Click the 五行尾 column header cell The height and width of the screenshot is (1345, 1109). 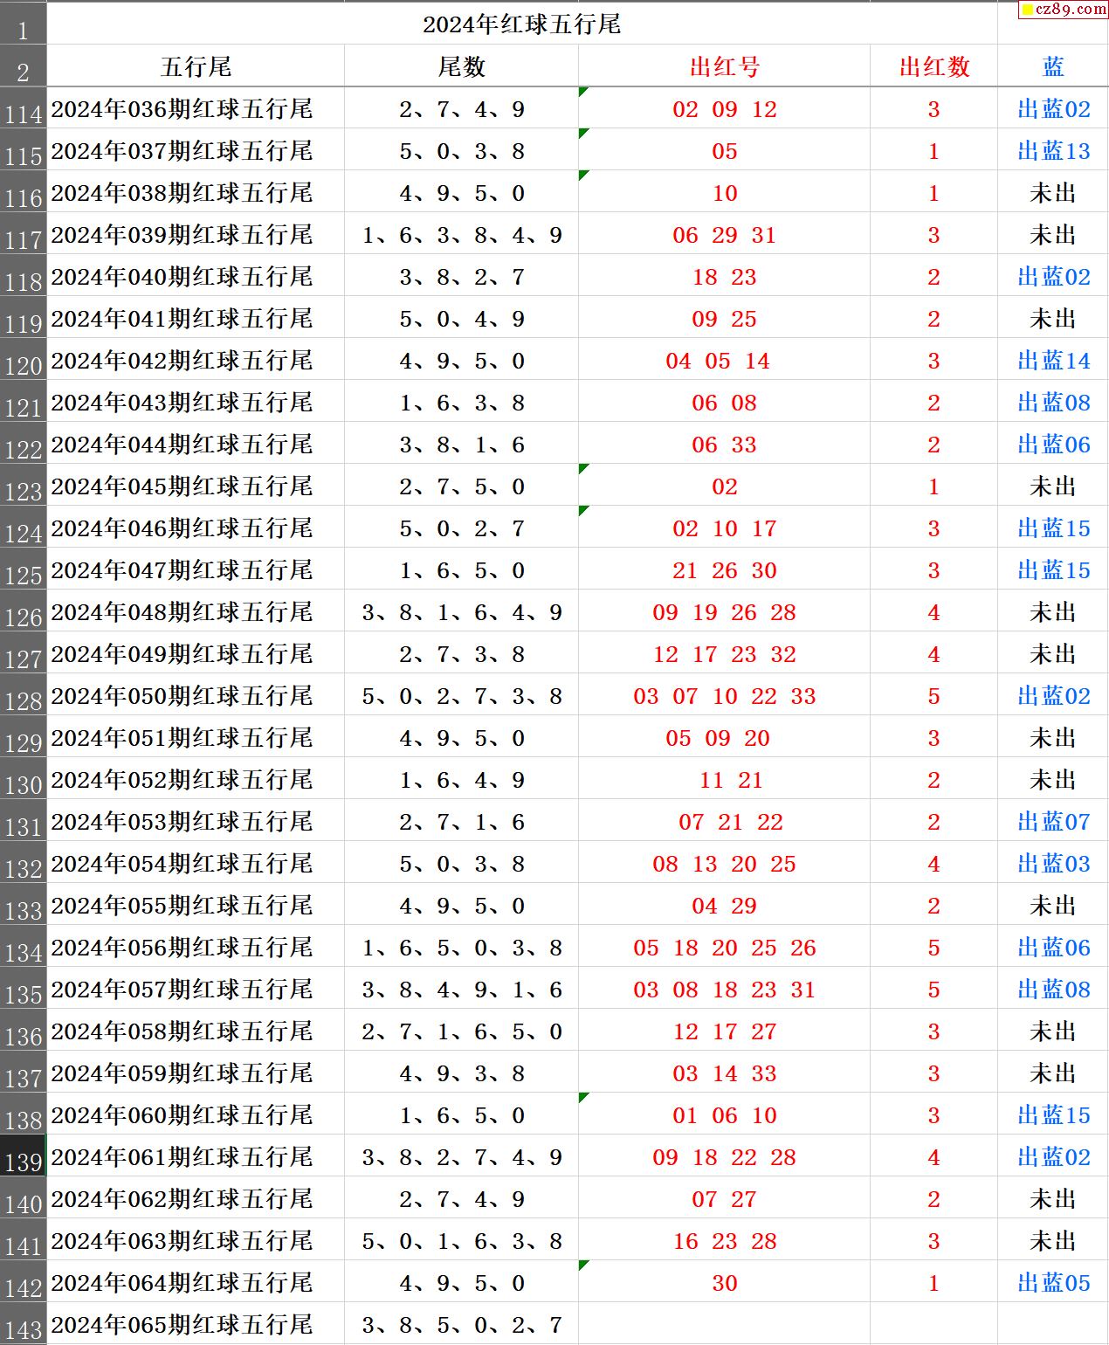[196, 66]
